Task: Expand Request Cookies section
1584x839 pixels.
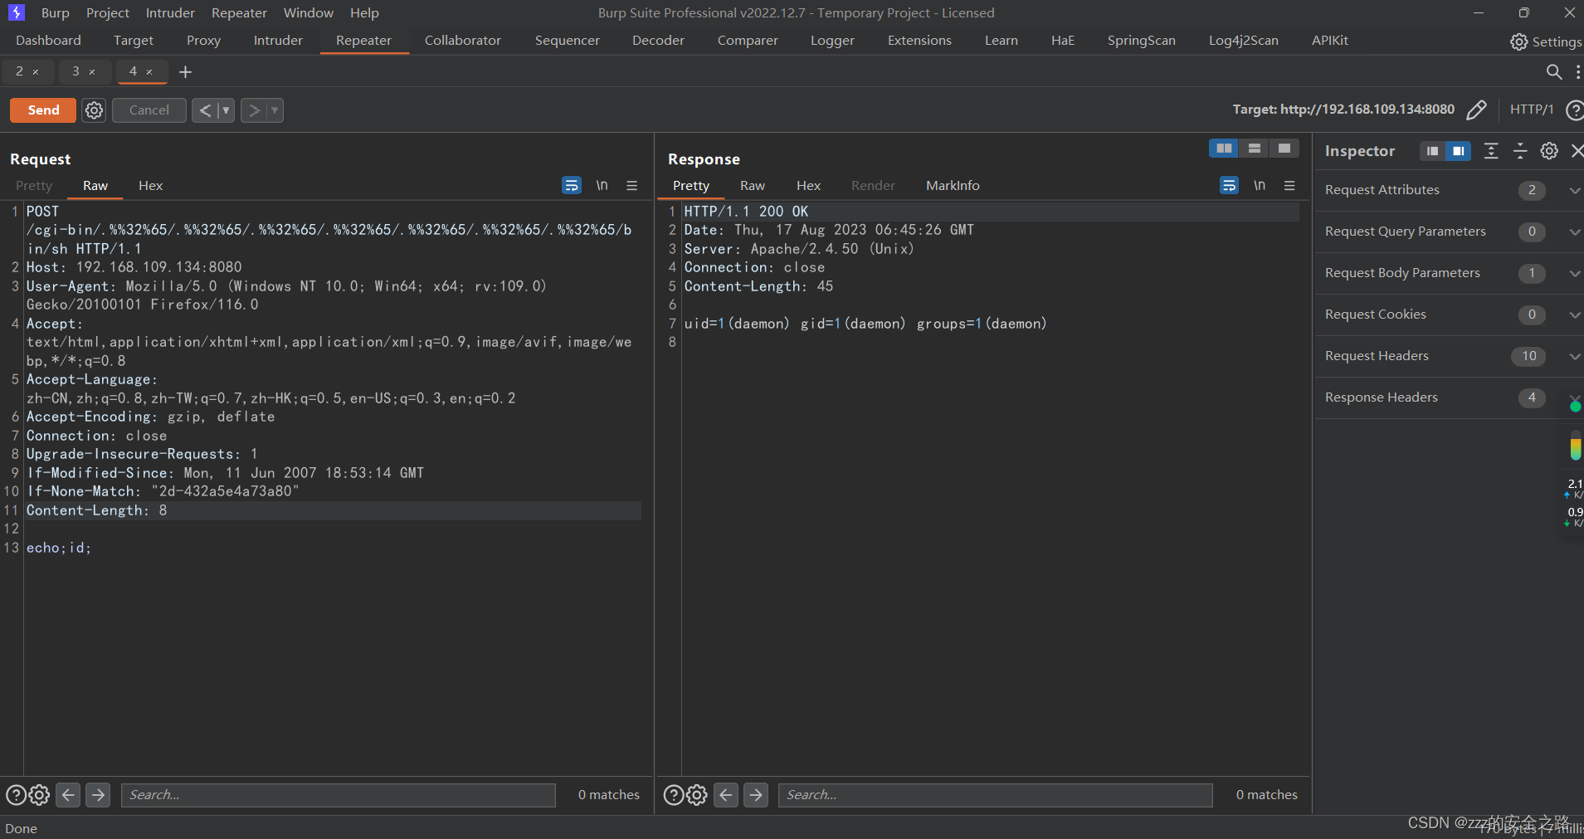Action: click(1575, 315)
